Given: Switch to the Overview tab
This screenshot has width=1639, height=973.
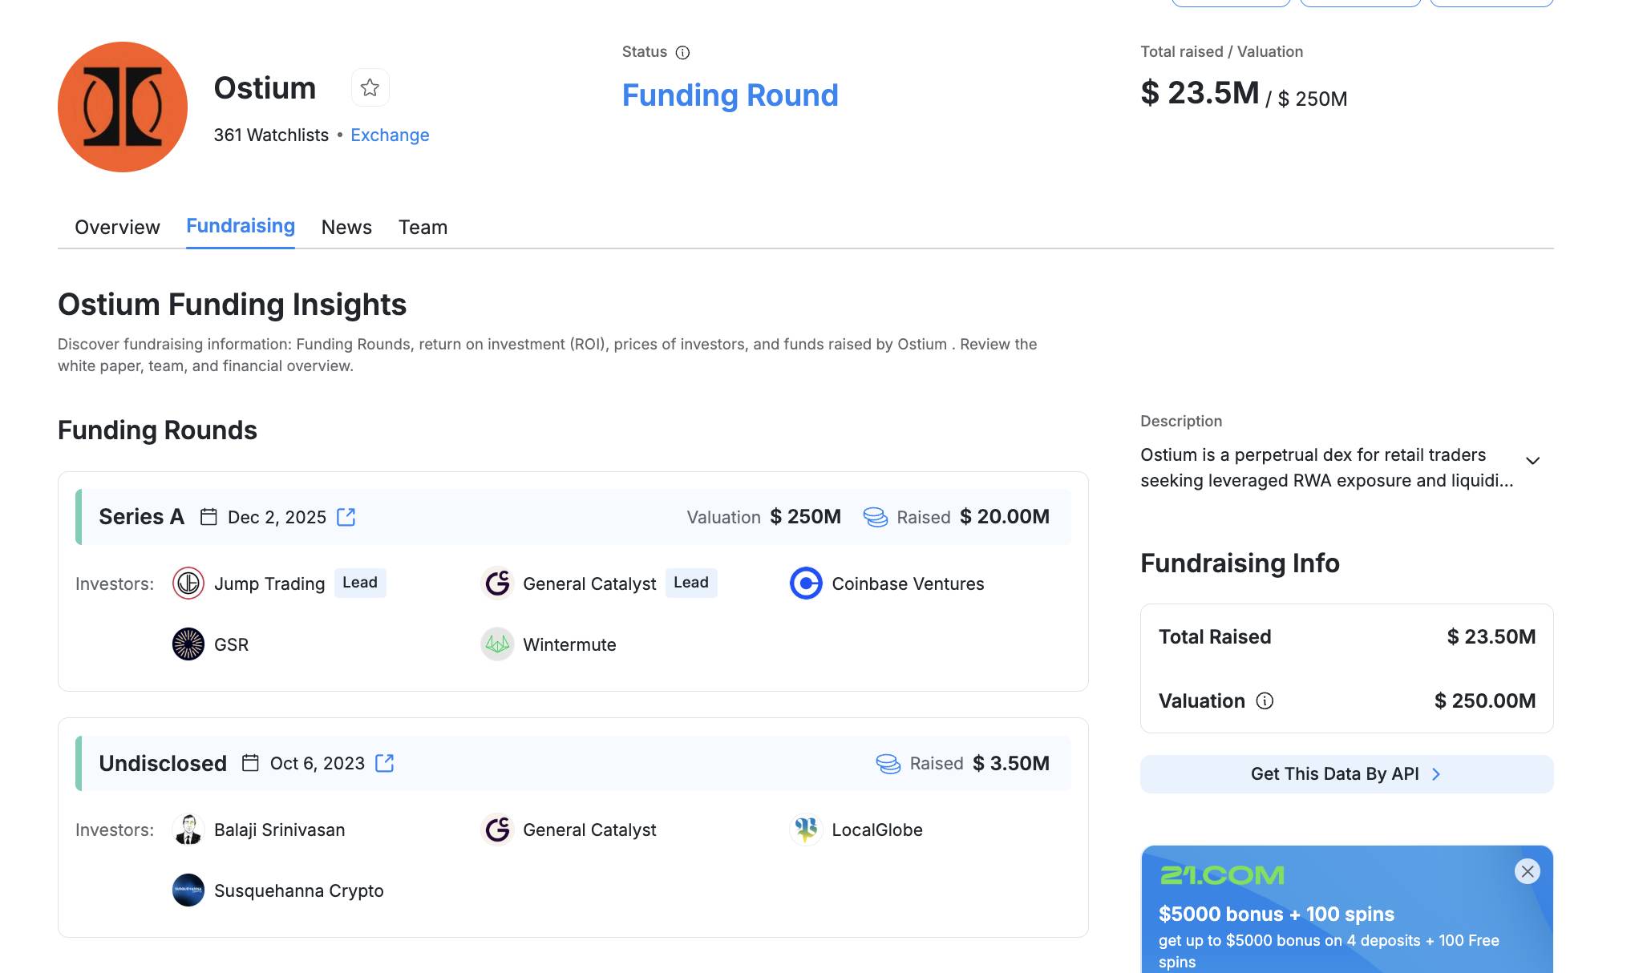Looking at the screenshot, I should pos(117,228).
